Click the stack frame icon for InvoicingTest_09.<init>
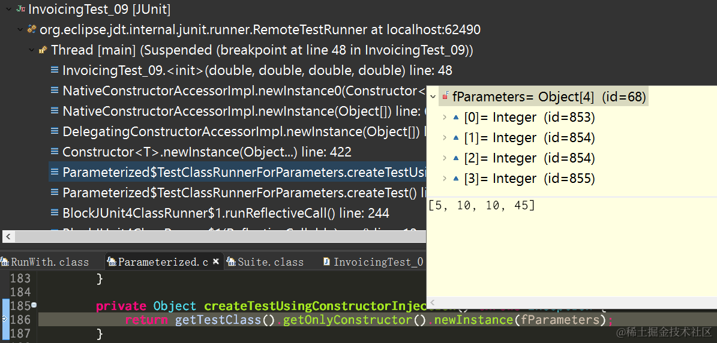This screenshot has width=717, height=343. pyautogui.click(x=55, y=70)
